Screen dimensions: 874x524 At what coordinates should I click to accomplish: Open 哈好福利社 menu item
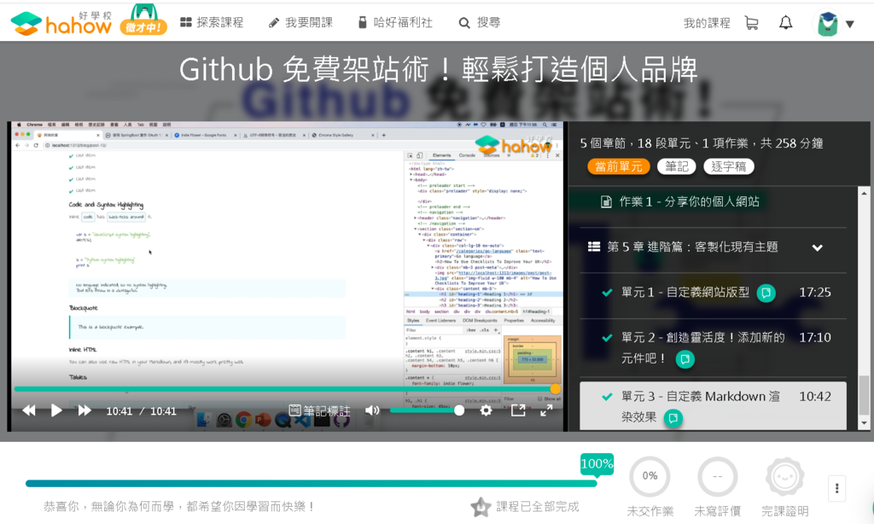[395, 22]
